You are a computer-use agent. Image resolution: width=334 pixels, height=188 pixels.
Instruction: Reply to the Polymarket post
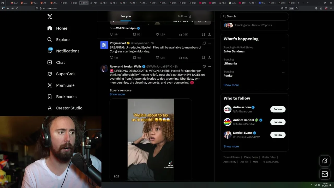[x=114, y=58]
